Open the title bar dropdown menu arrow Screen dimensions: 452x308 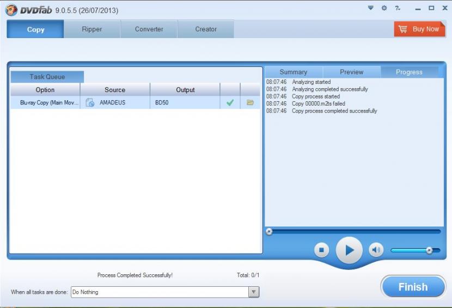coord(371,8)
